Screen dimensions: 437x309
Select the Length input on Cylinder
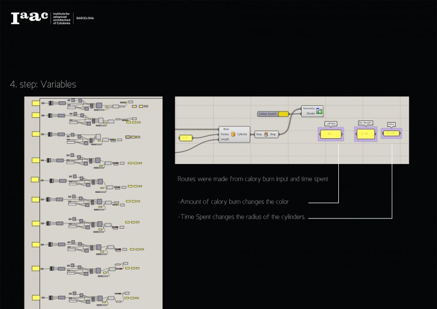pyautogui.click(x=225, y=140)
